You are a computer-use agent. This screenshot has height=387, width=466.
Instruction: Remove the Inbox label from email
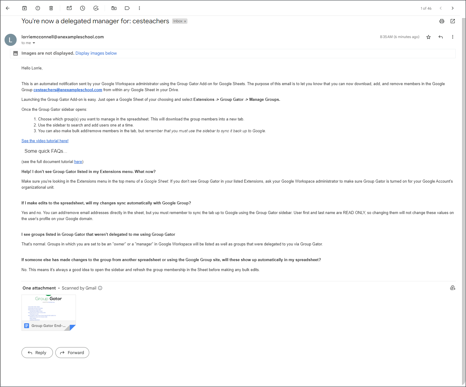point(185,21)
